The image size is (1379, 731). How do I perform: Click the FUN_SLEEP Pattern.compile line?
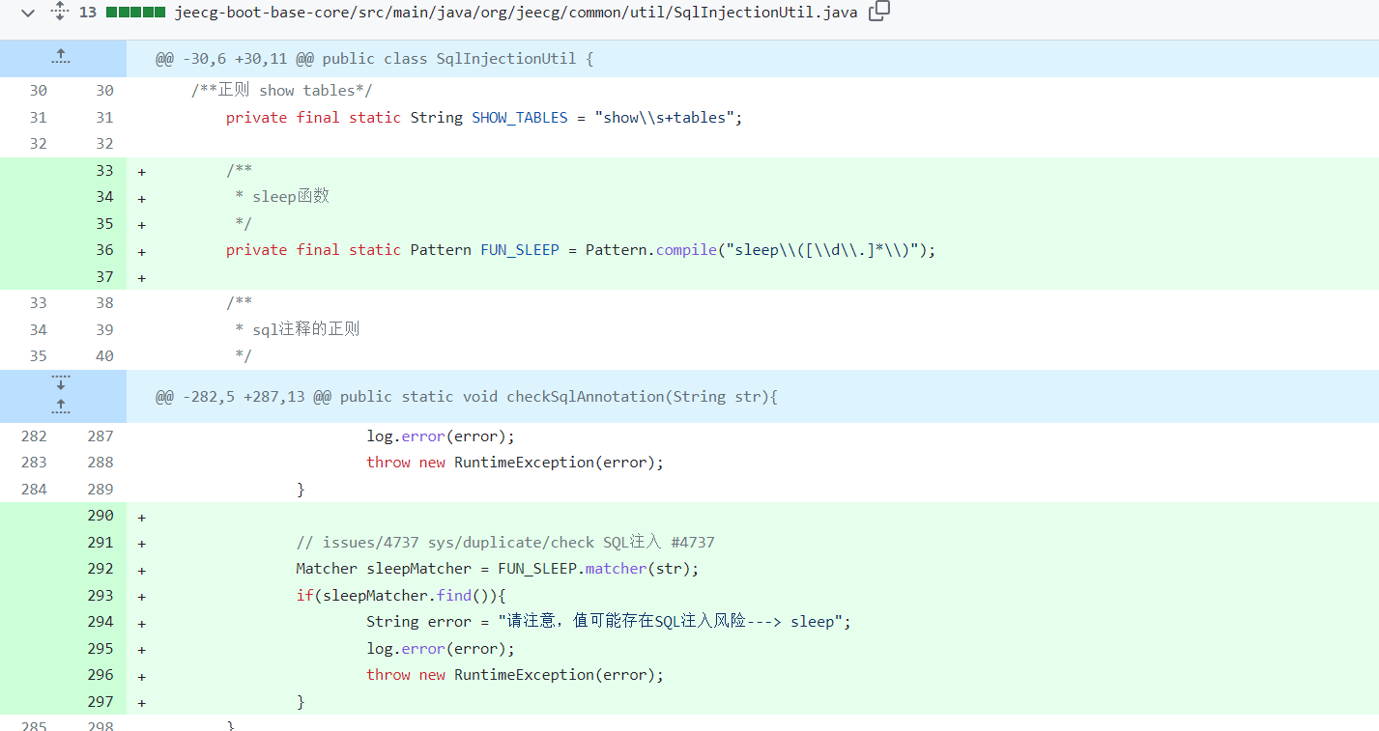point(582,250)
